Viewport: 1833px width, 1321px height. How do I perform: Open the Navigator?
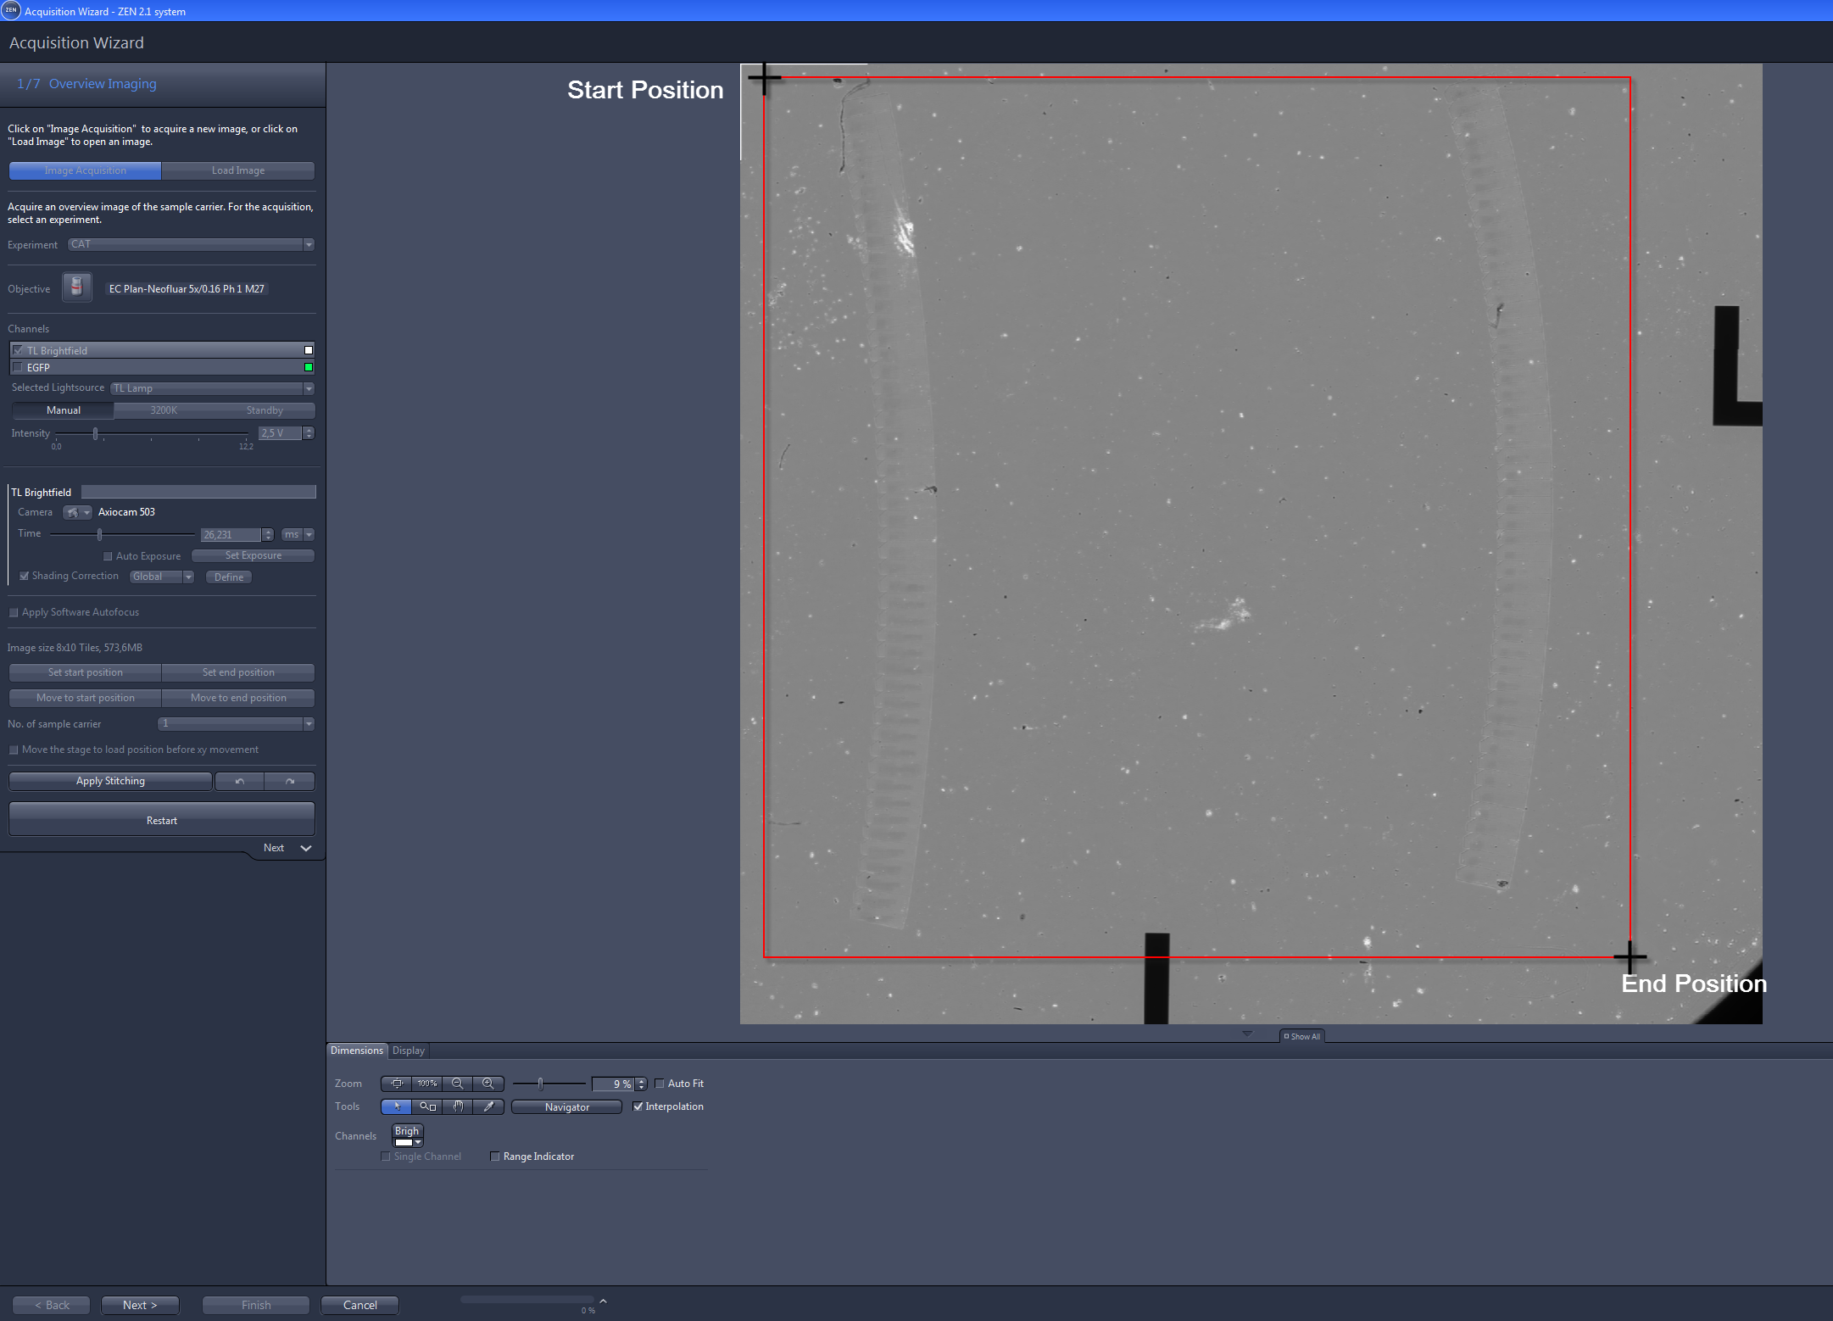tap(566, 1106)
